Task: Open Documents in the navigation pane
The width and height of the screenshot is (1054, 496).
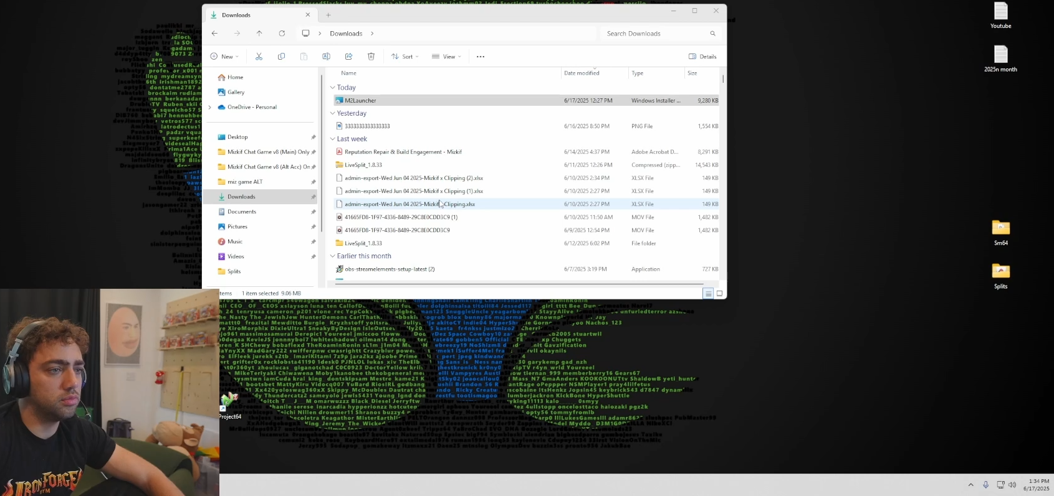Action: click(x=242, y=212)
